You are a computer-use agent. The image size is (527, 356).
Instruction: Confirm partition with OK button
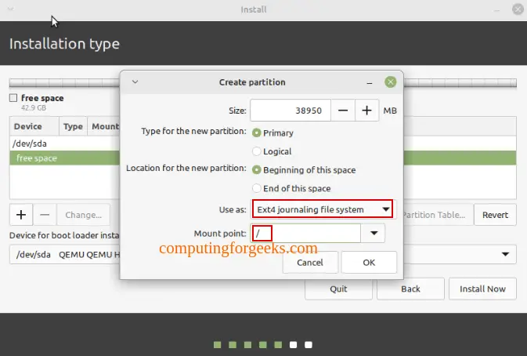point(369,263)
